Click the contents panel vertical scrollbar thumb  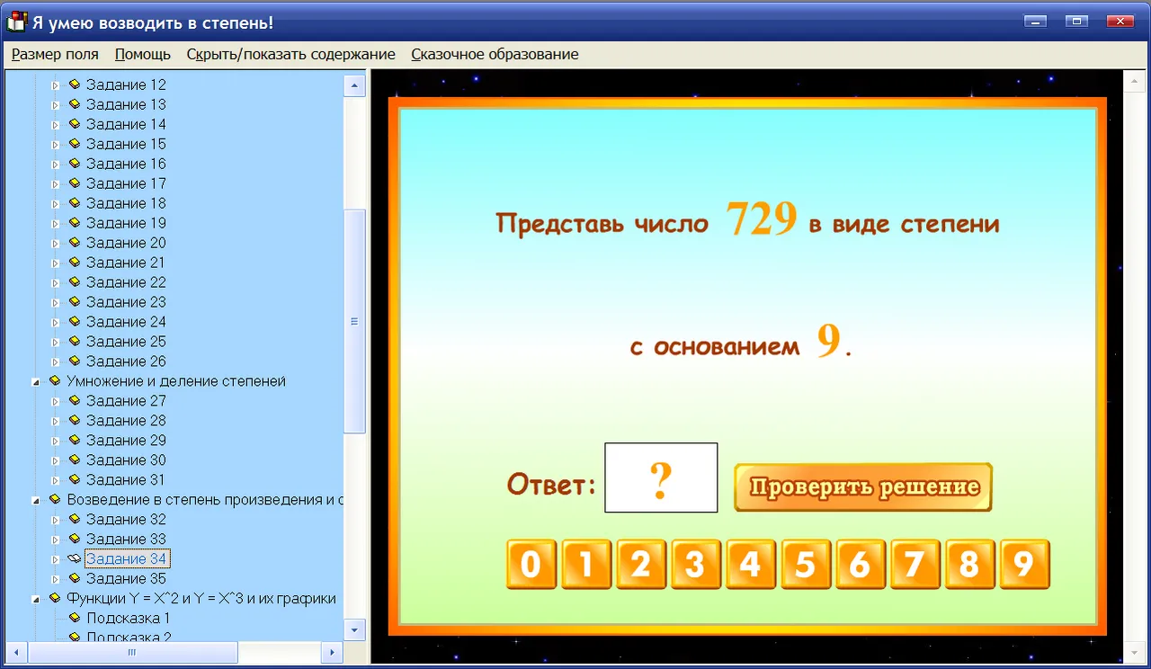tap(355, 321)
